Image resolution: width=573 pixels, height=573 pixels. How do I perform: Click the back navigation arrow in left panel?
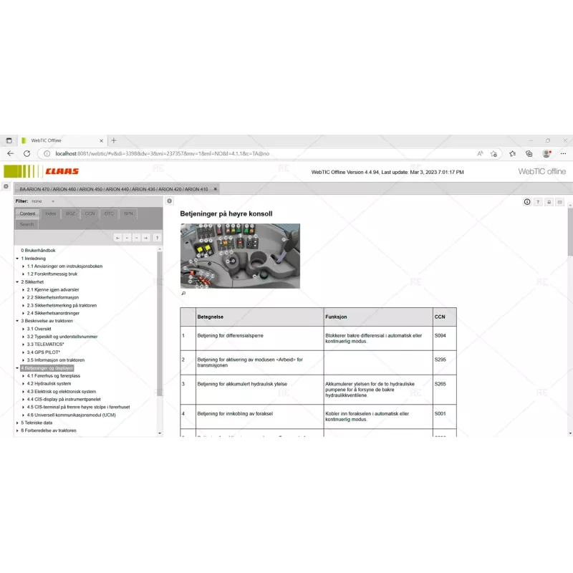point(117,239)
